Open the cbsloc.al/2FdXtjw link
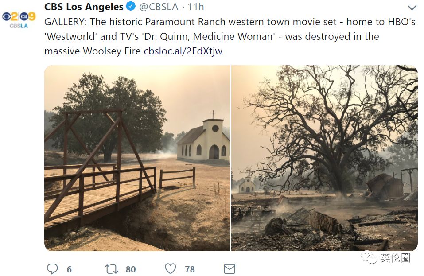The width and height of the screenshot is (424, 276). coord(183,51)
